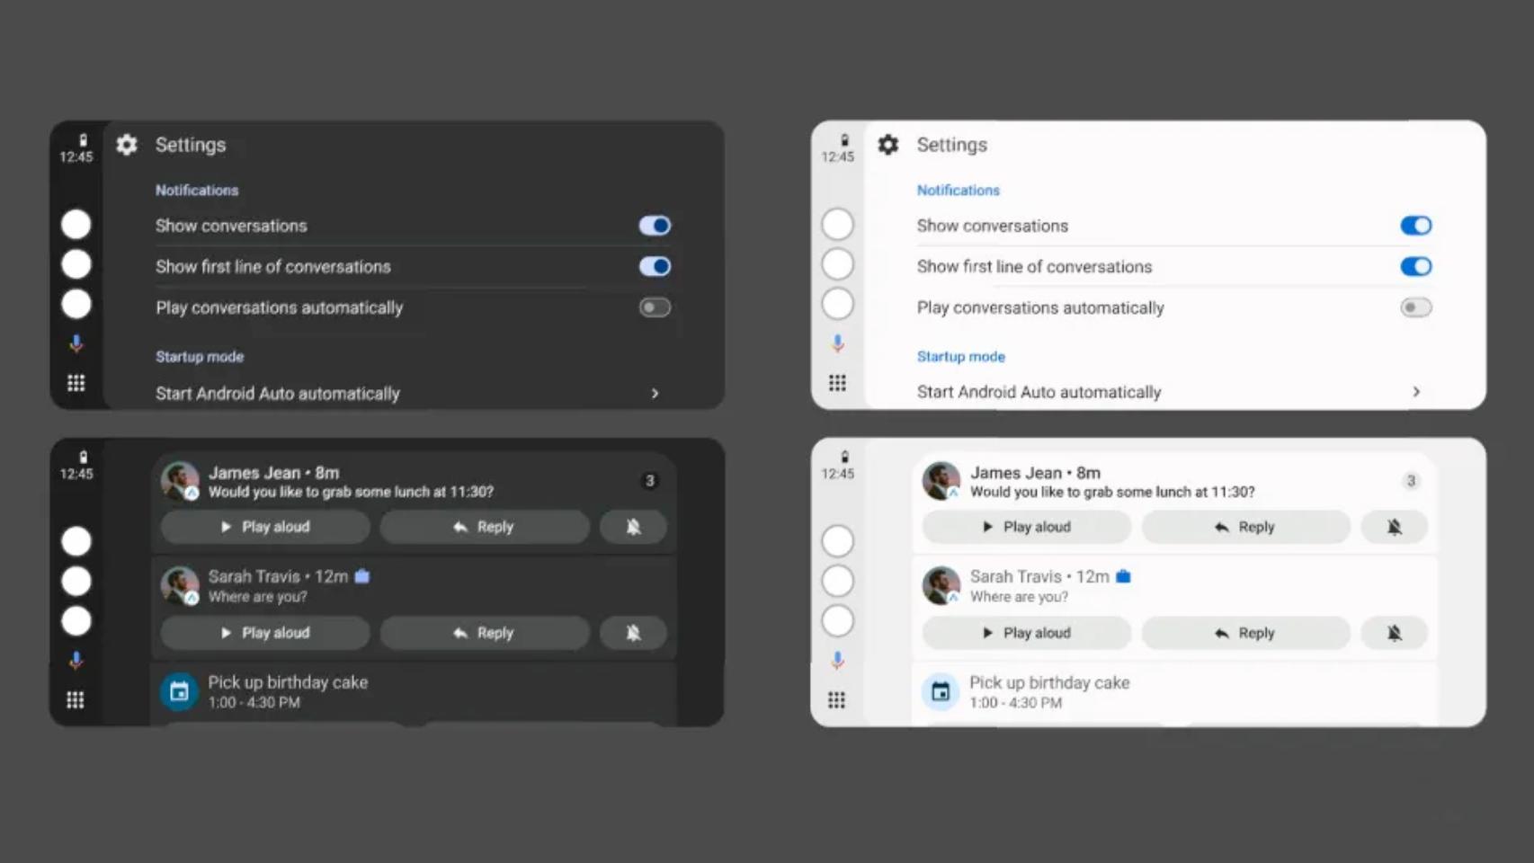This screenshot has height=863, width=1534.
Task: Click calendar icon in light notifications panel
Action: click(x=941, y=692)
